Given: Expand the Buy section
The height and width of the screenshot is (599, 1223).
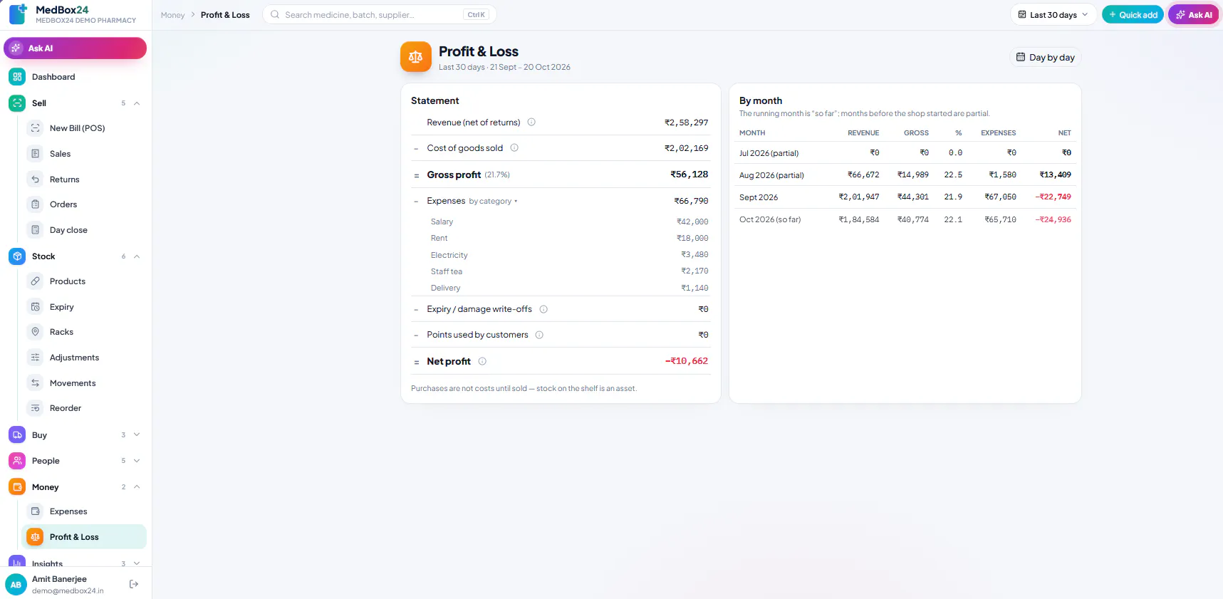Looking at the screenshot, I should coord(137,435).
